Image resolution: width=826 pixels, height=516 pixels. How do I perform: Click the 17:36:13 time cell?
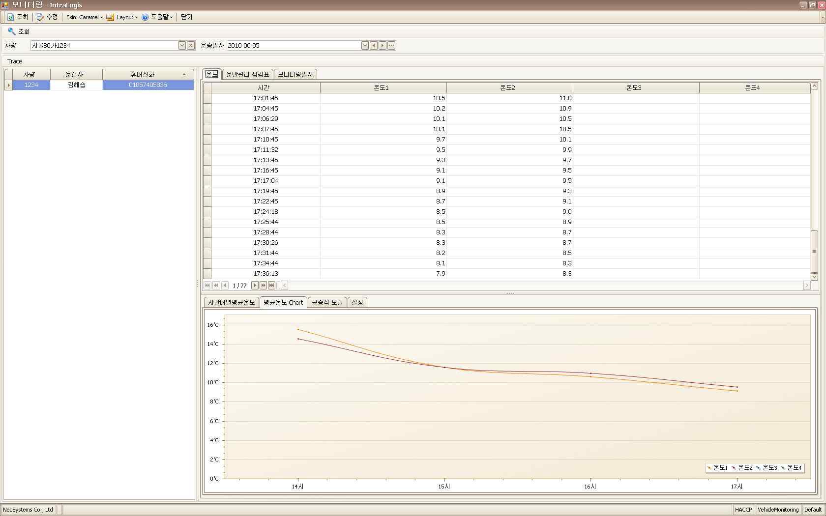[265, 273]
